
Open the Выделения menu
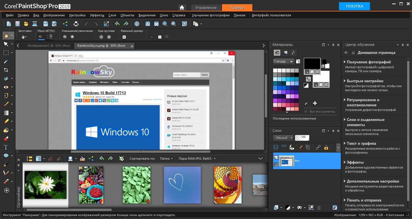click(x=147, y=15)
